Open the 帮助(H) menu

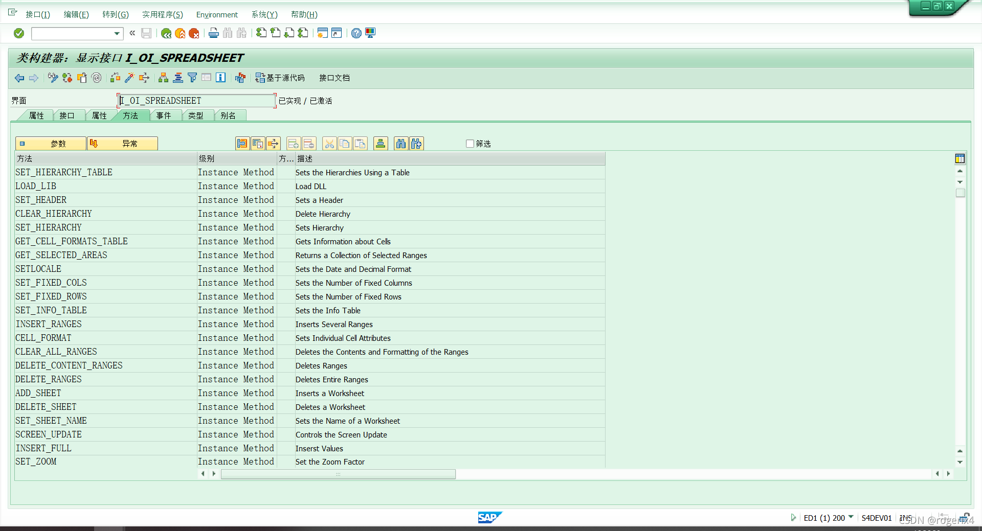304,14
